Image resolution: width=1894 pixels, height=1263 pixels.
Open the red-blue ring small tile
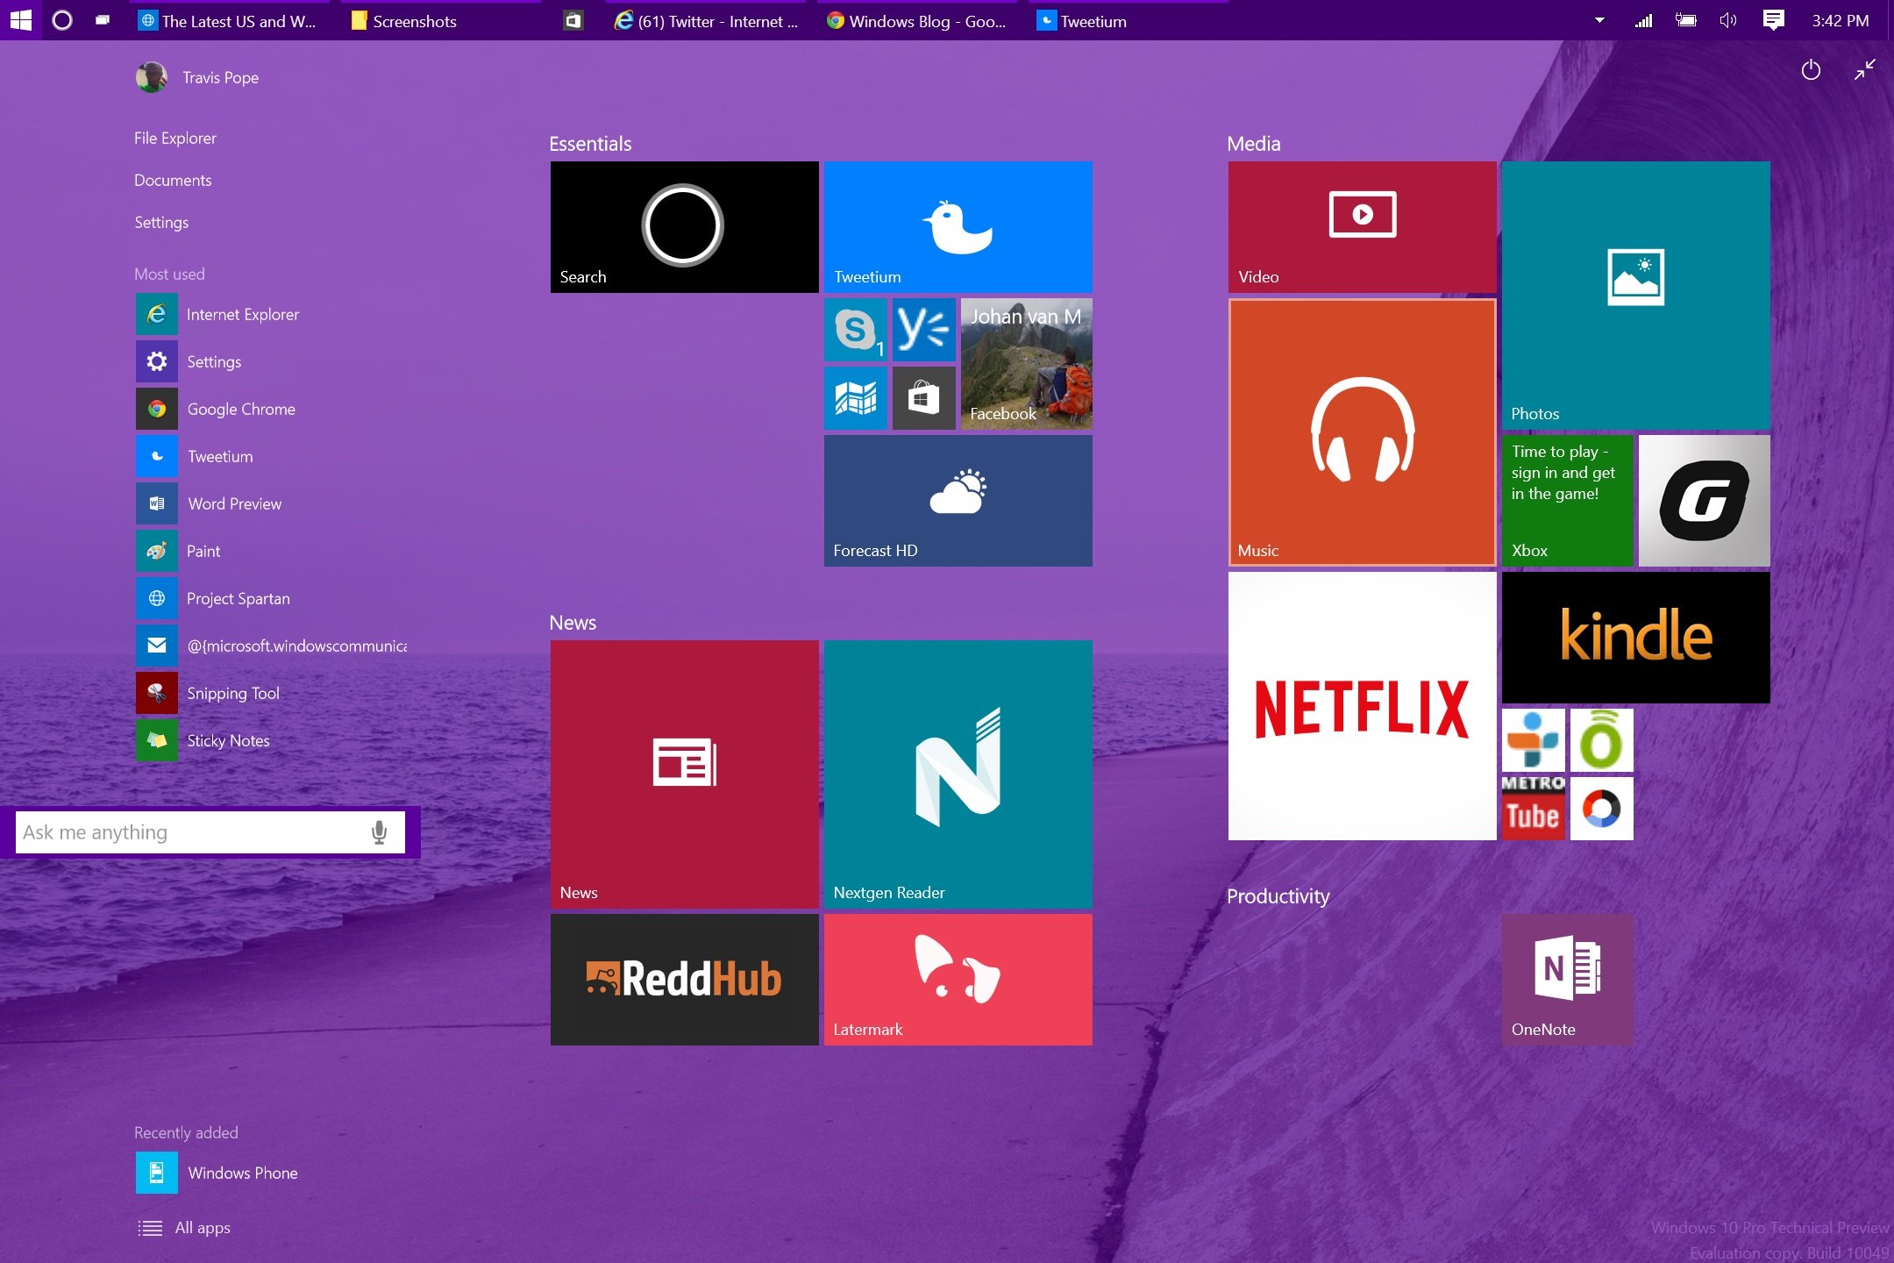tap(1601, 809)
